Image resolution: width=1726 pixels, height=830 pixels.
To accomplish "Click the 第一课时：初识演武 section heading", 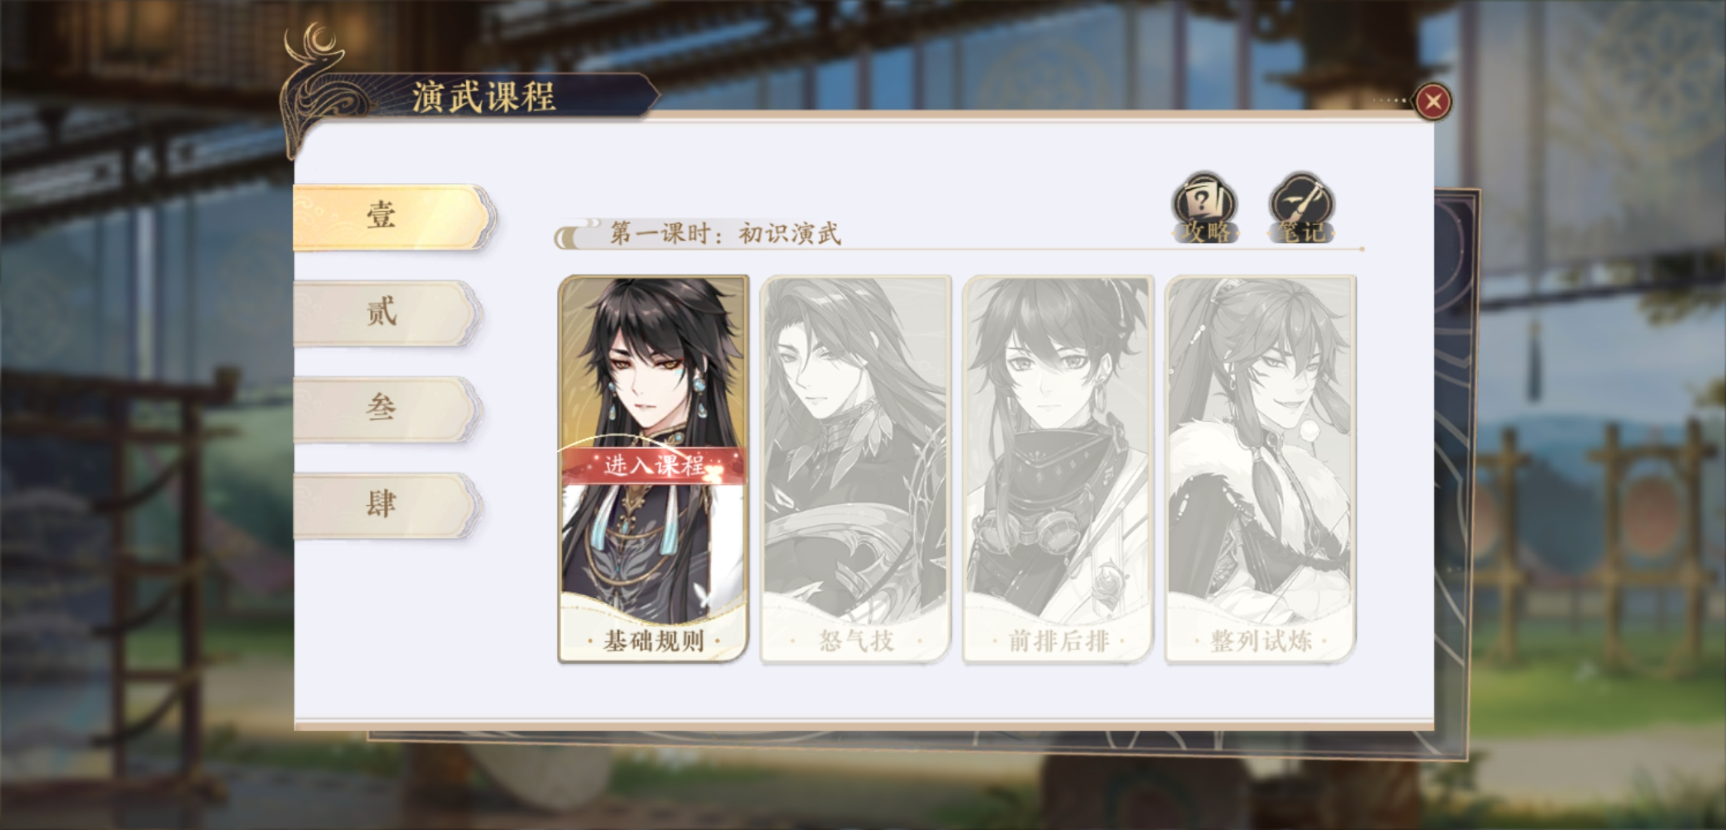I will pos(725,233).
